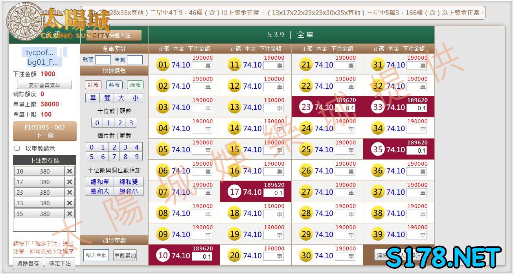513x274 pixels.
Task: Choose 總和雙 sum even
Action: pos(129,182)
